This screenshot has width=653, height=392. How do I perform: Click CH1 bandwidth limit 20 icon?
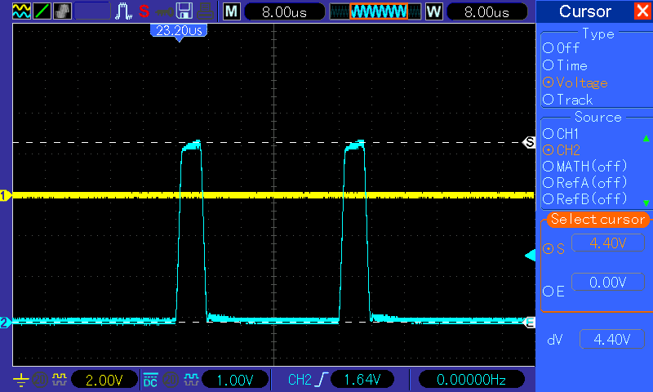tap(40, 380)
